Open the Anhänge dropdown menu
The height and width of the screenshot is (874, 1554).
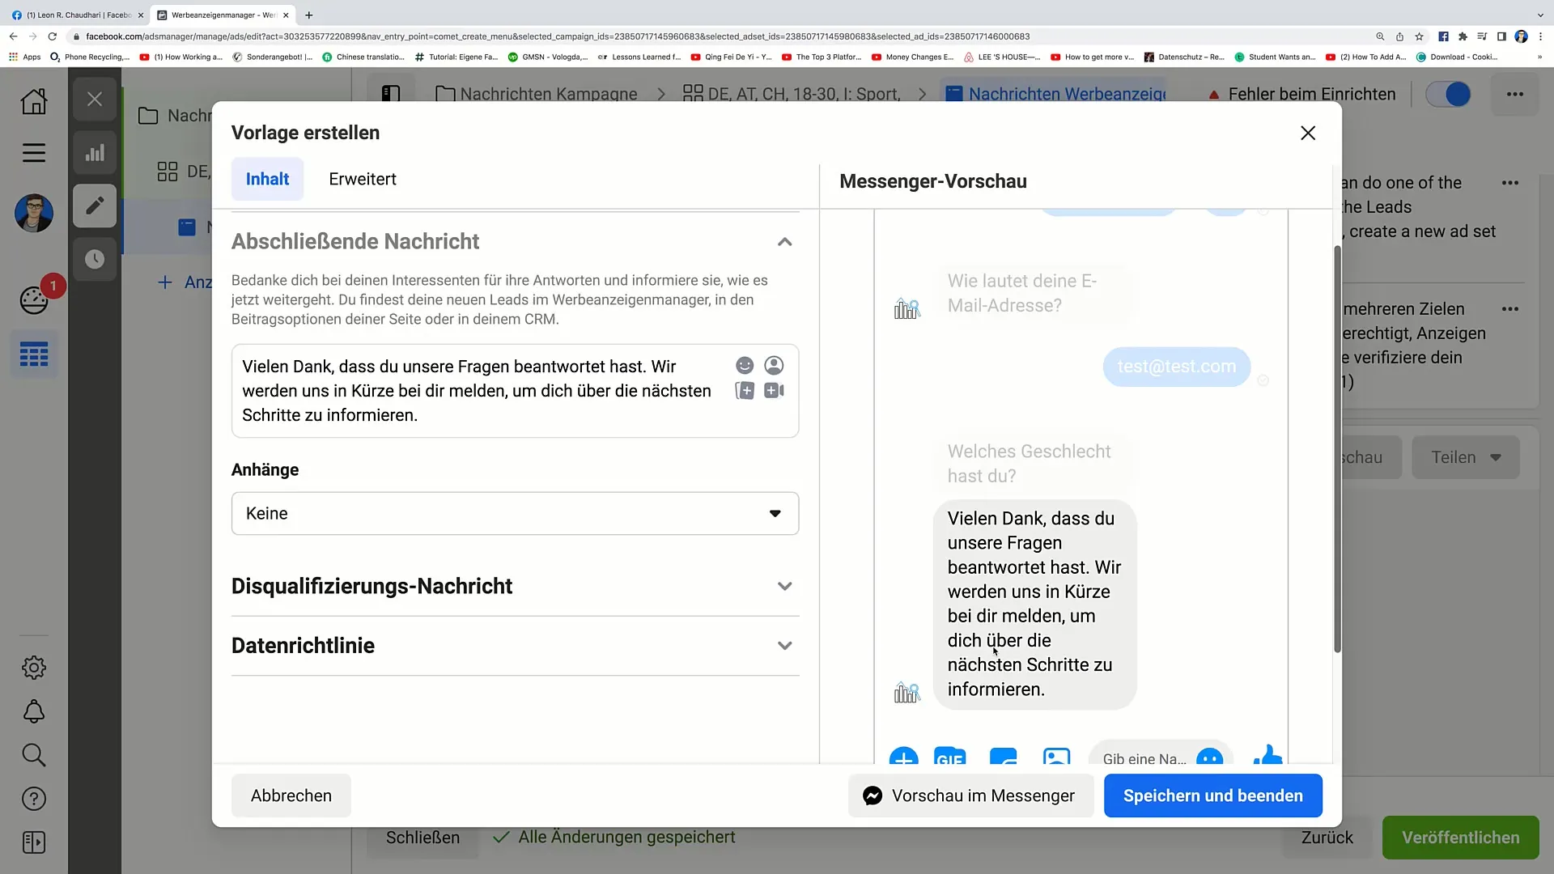pos(515,512)
